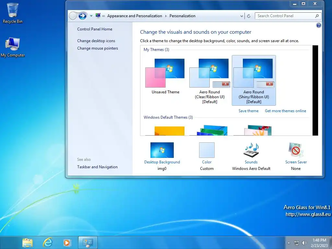The width and height of the screenshot is (332, 249).
Task: Expand arrow between Appearance and Personalization breadcrumbs
Action: pyautogui.click(x=166, y=16)
